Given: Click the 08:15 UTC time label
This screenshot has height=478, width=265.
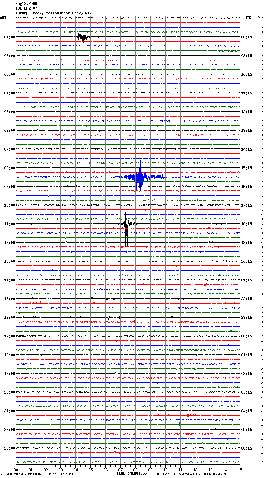Looking at the screenshot, I should coord(247,37).
